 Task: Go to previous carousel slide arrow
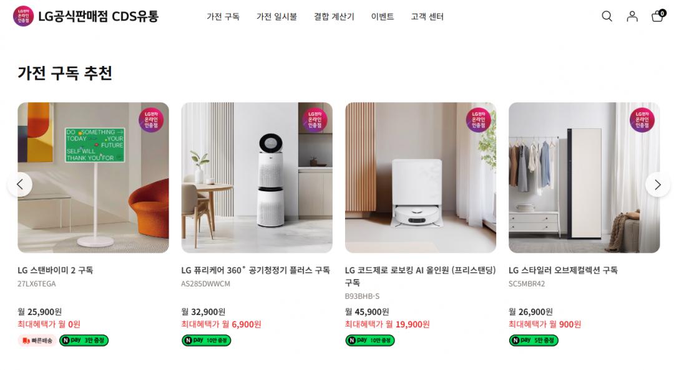(x=20, y=184)
